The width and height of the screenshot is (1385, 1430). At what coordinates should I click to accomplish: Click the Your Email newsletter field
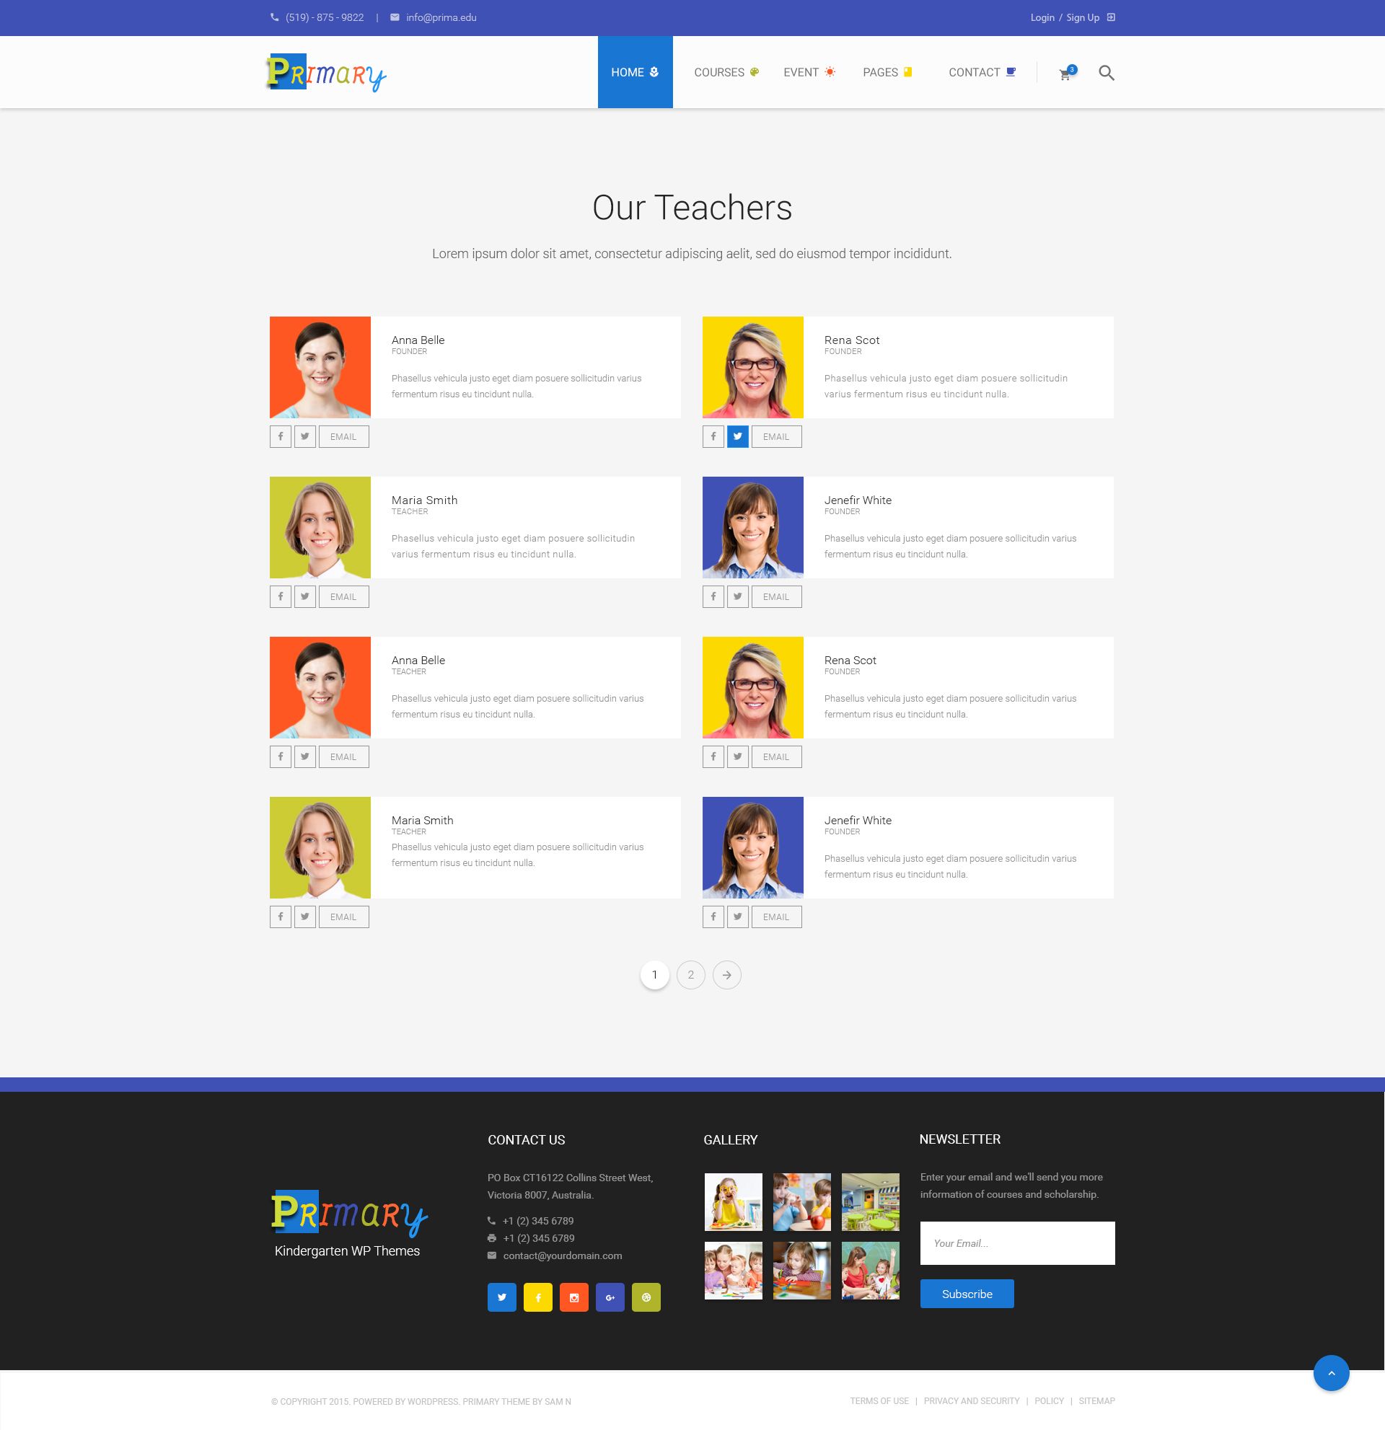point(1017,1243)
